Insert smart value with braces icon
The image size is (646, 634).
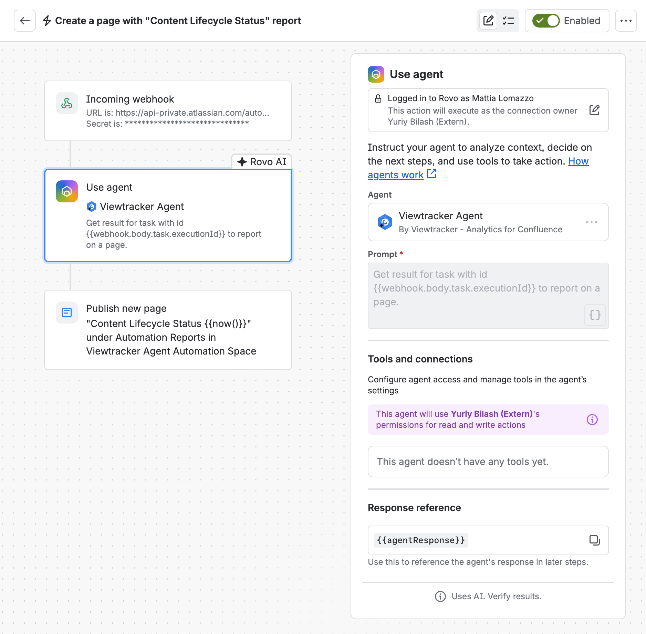coord(595,315)
